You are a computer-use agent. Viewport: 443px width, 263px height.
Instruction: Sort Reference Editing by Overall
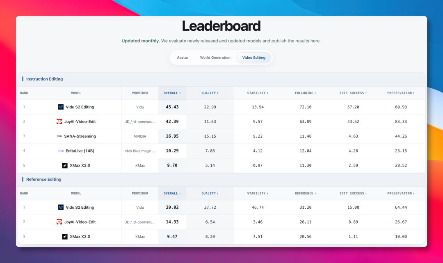click(172, 194)
